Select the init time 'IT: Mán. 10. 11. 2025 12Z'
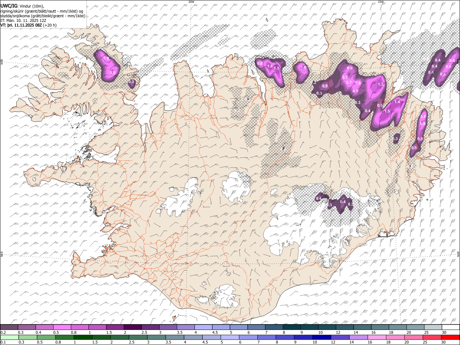This screenshot has height=345, width=460. click(23, 20)
